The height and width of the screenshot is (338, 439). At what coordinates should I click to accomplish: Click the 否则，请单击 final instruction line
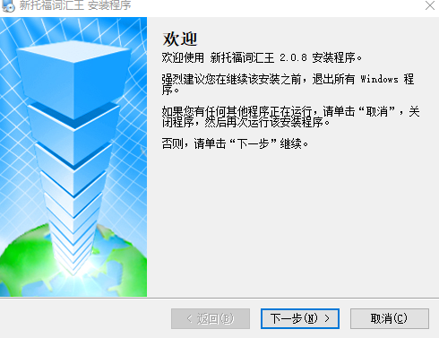[x=235, y=144]
